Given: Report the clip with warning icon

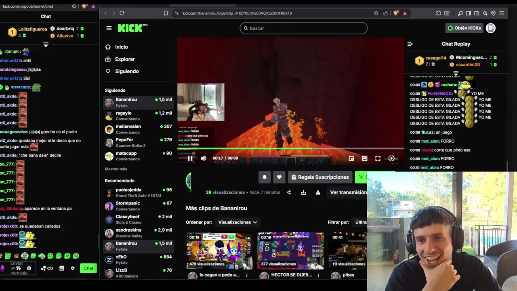Looking at the screenshot, I should coord(318,192).
